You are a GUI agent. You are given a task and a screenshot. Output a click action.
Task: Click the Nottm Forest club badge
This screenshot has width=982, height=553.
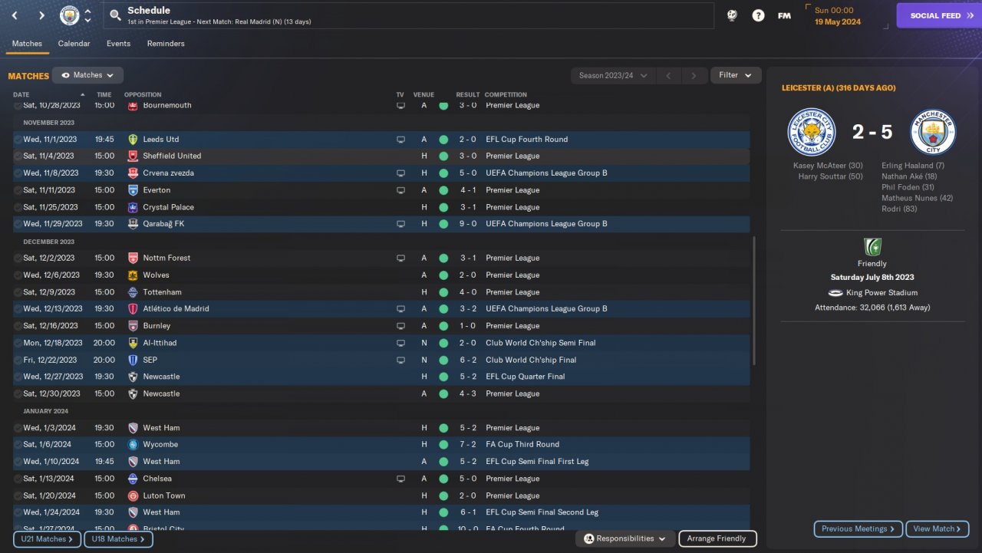click(x=133, y=258)
